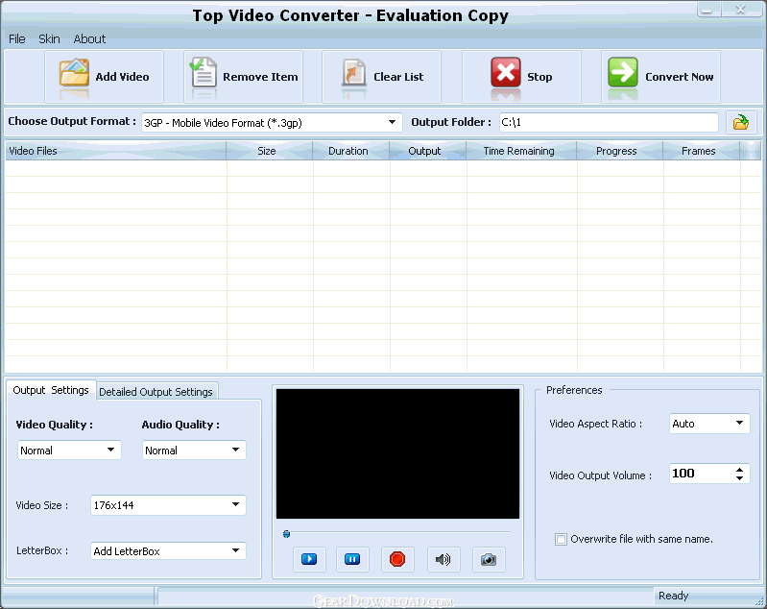This screenshot has width=767, height=609.
Task: Click the Clear List label text
Action: (398, 77)
